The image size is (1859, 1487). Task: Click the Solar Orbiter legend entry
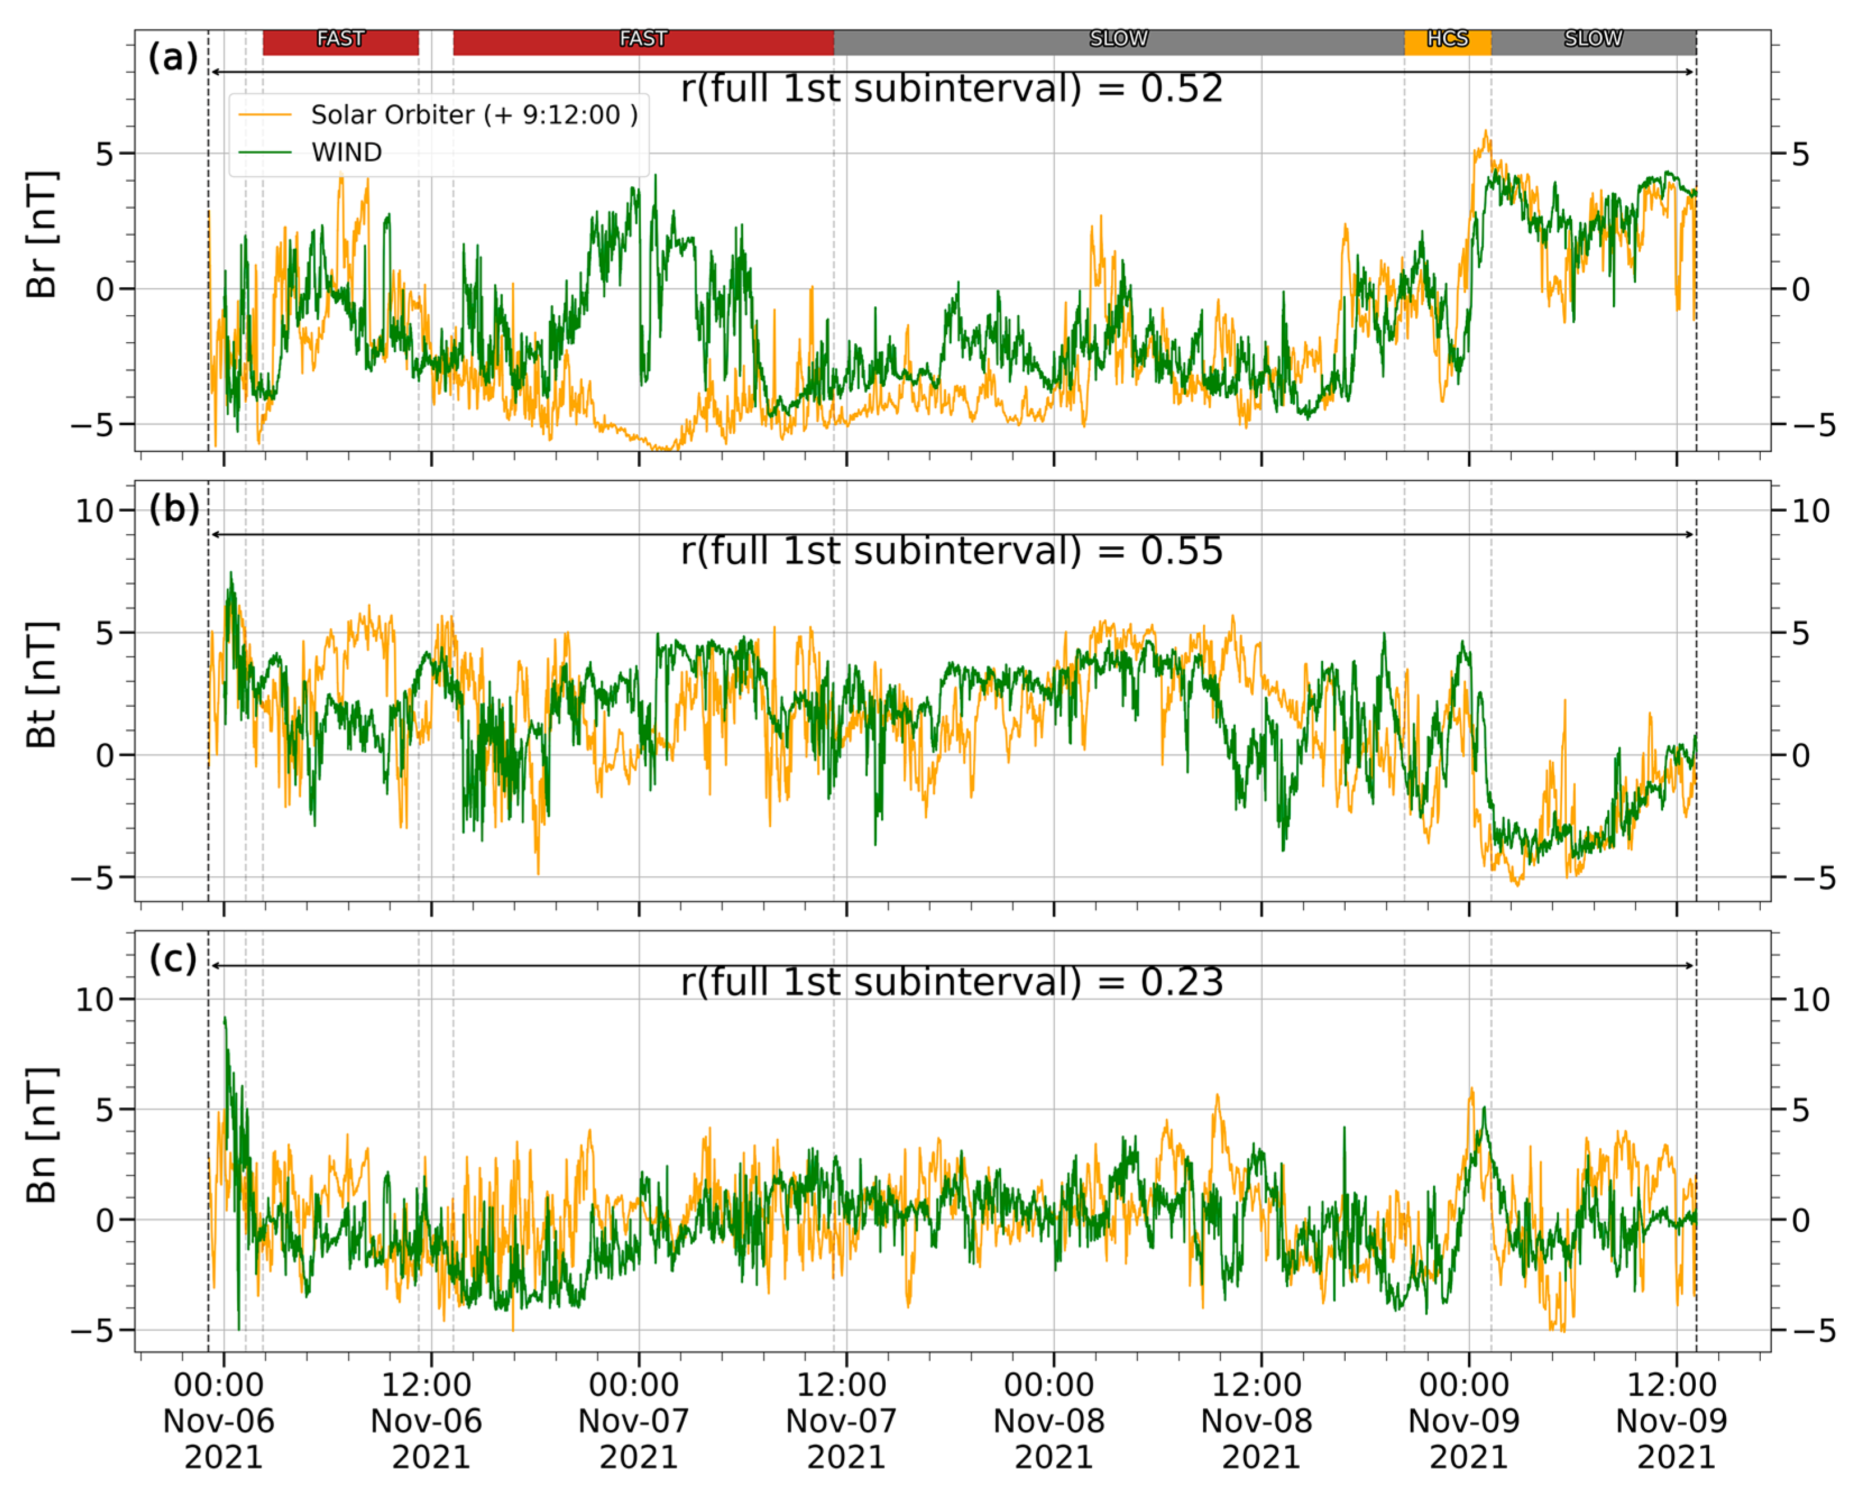[473, 114]
